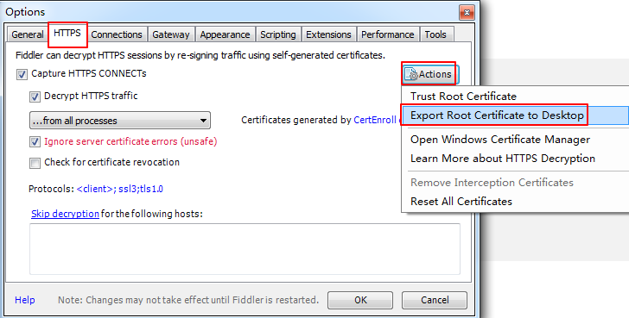
Task: Switch to the Gateway tab
Action: pyautogui.click(x=171, y=34)
